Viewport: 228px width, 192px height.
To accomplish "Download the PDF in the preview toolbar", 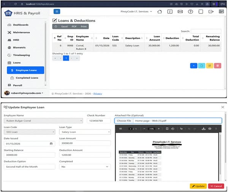I will pyautogui.click(x=204, y=129).
